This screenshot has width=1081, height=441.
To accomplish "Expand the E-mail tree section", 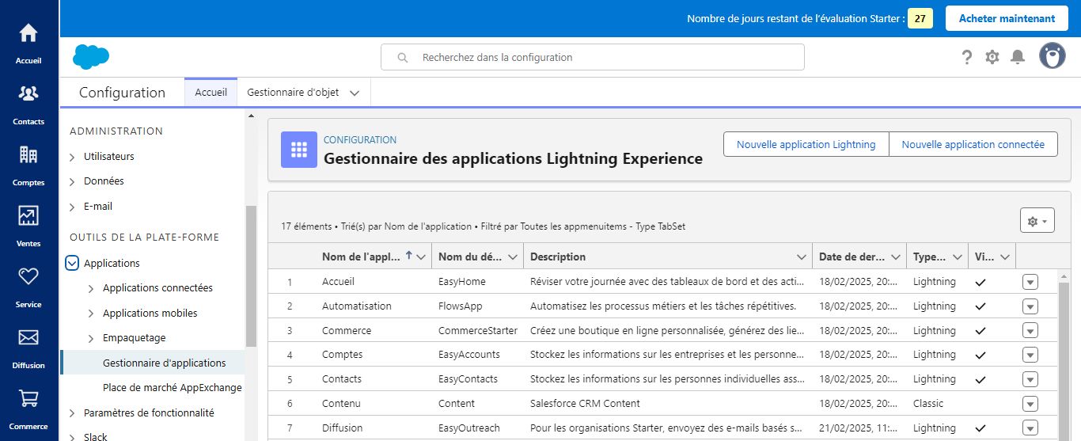I will coord(72,207).
